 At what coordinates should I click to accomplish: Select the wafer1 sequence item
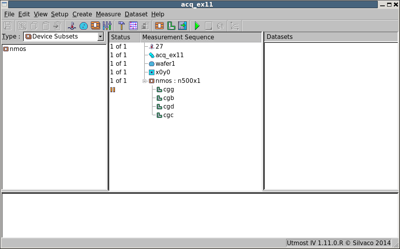tap(165, 64)
